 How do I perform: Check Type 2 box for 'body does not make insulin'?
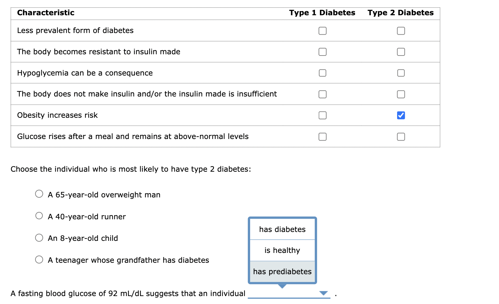coord(401,94)
